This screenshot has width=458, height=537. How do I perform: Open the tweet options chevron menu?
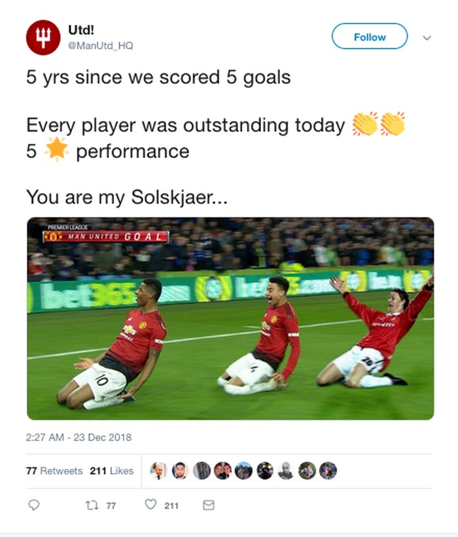click(x=427, y=37)
